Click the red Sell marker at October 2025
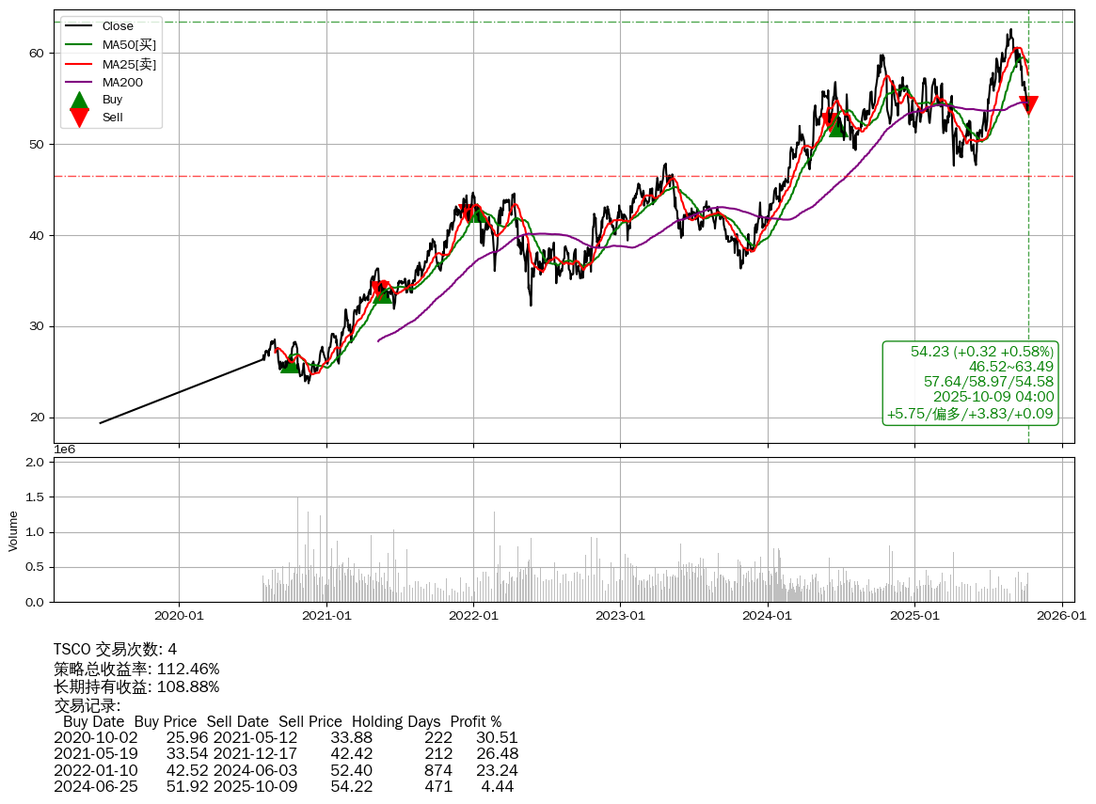Viewport: 1096px width, 804px height. [x=1028, y=104]
